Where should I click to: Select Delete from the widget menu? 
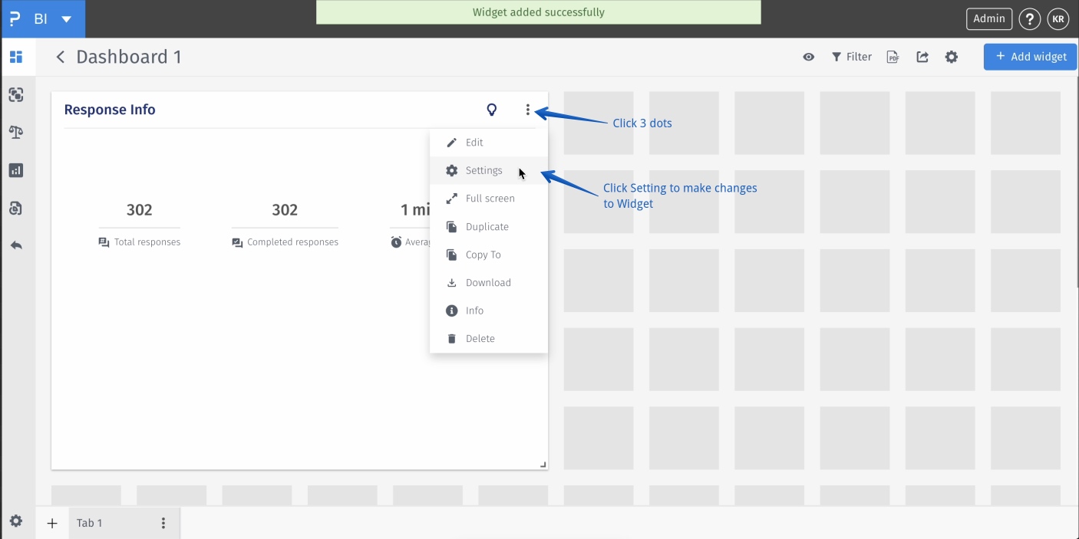(x=480, y=339)
